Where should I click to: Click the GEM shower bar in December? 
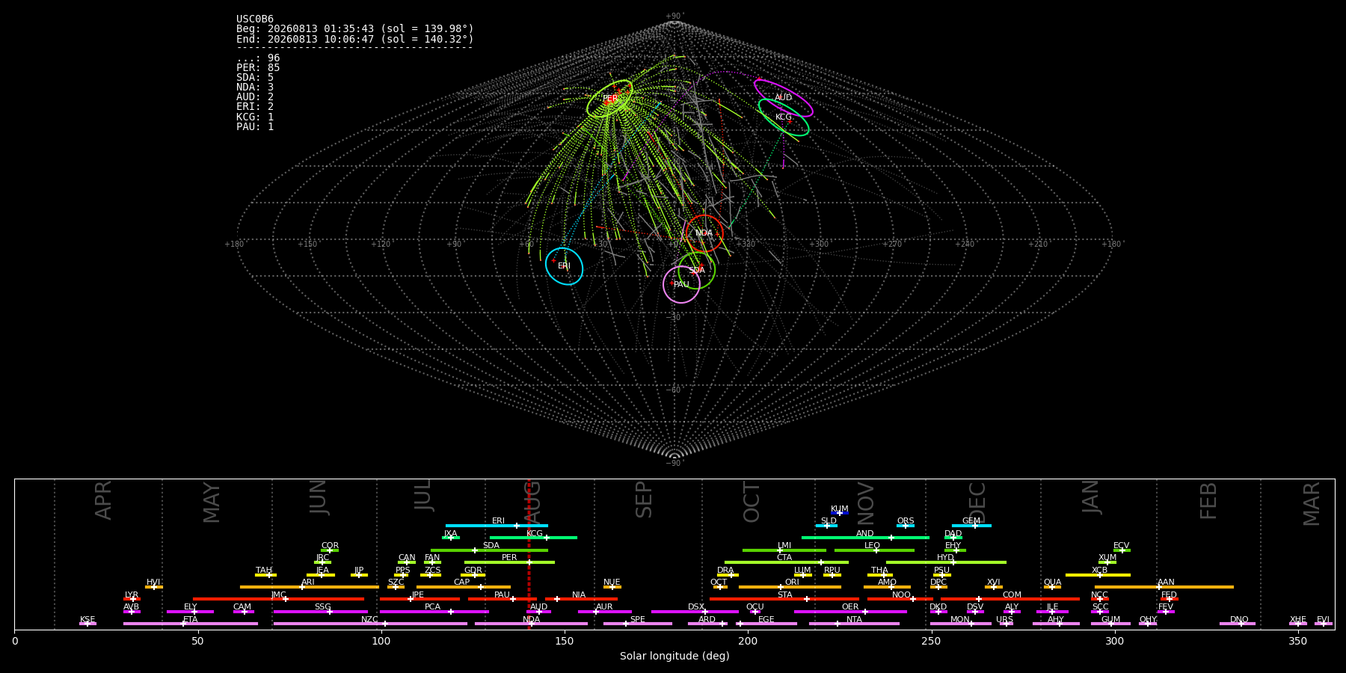click(971, 526)
